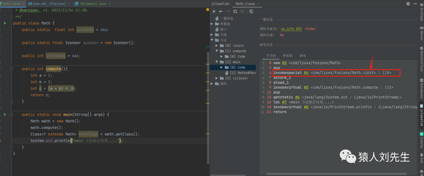Click 'math.compute();' in the editor
This screenshot has width=424, height=176.
pyautogui.click(x=47, y=128)
